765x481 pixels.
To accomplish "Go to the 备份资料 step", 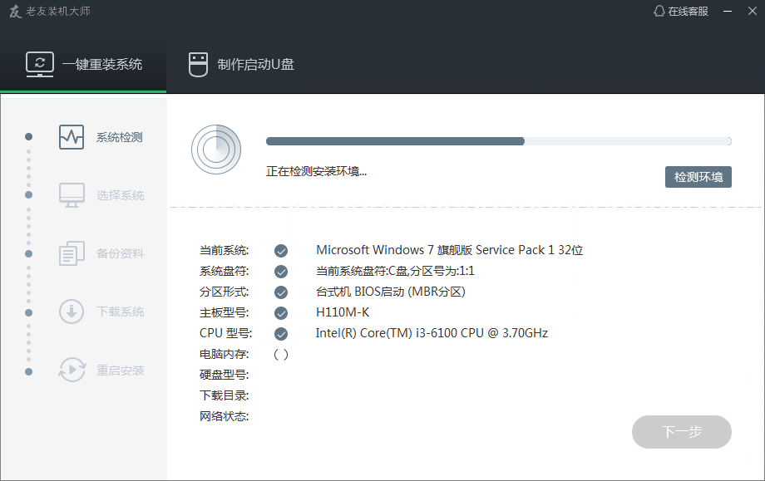I will pos(101,253).
